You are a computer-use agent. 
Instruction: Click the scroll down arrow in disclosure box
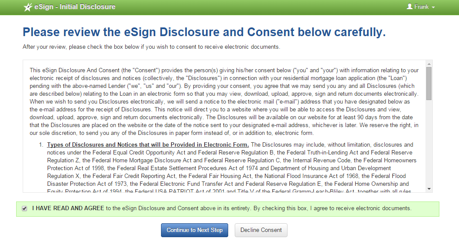[x=429, y=189]
